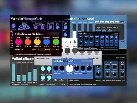Click the large white Shift knob in FreqEcho

(69, 68)
